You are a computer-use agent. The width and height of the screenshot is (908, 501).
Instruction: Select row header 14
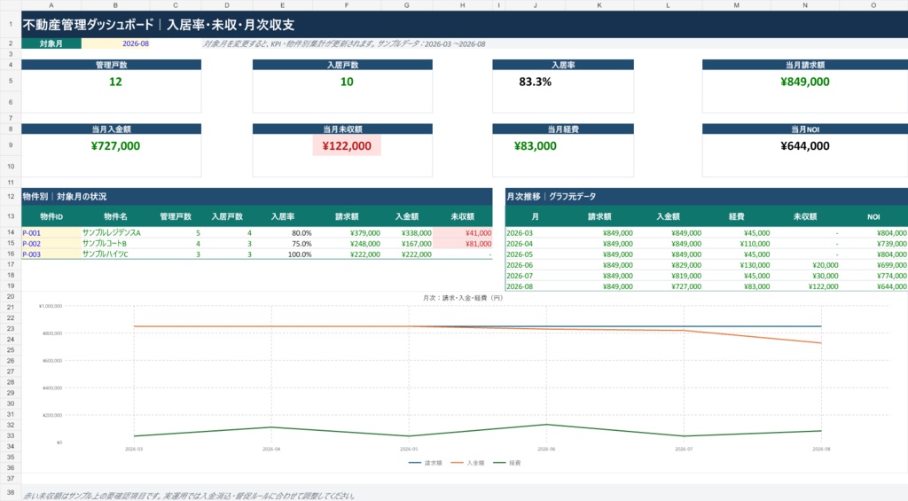(11, 233)
